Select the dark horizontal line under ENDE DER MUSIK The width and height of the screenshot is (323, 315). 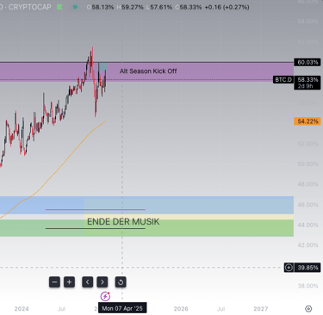point(96,228)
